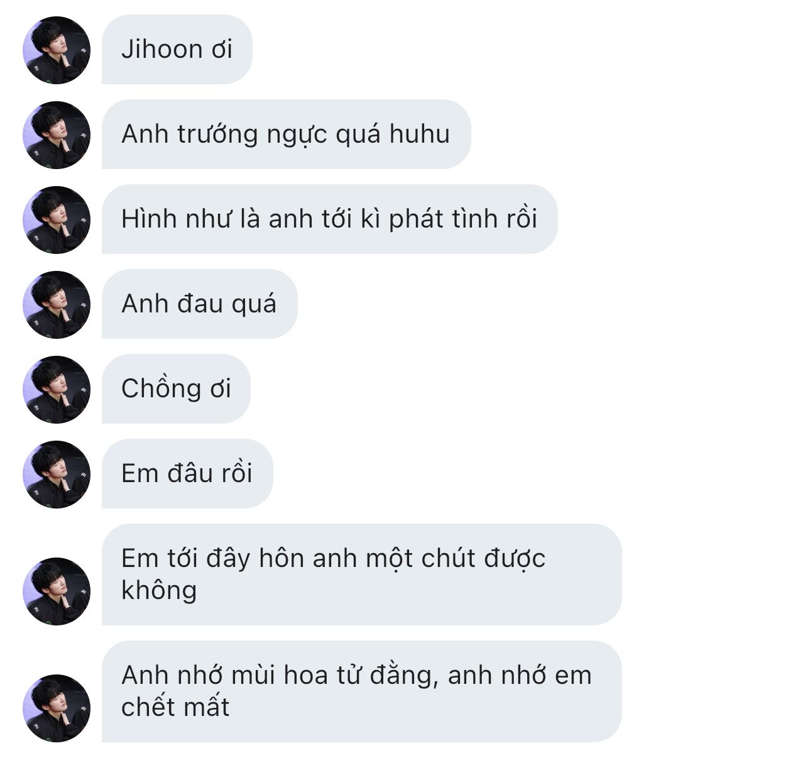Select the "Em đâu rồi" message
Viewport: 798px width, 770px height.
(x=187, y=474)
